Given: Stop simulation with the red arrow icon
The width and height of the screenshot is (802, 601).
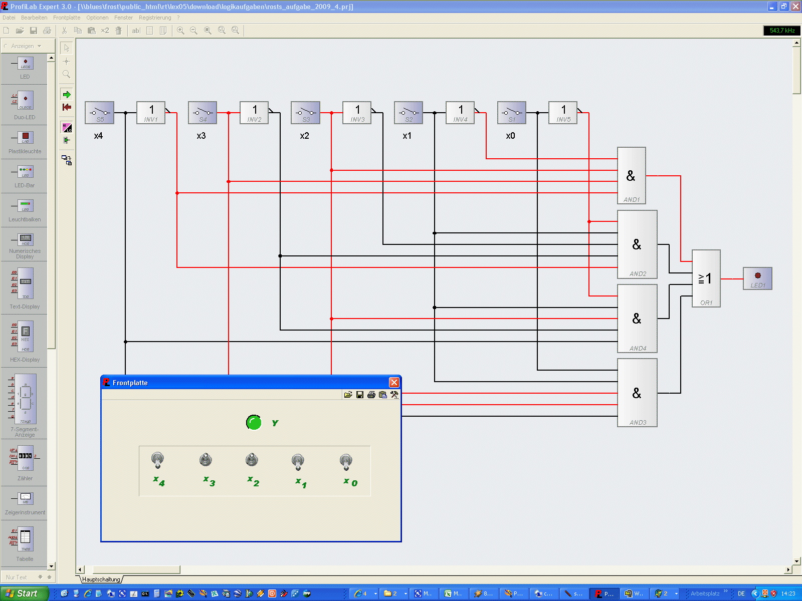Looking at the screenshot, I should pyautogui.click(x=67, y=107).
